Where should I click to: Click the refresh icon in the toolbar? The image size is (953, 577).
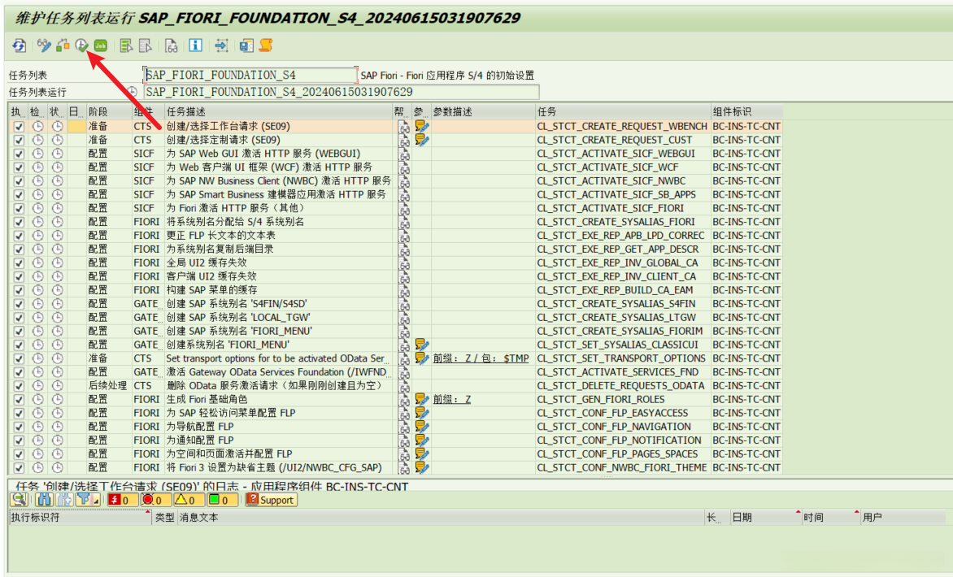(19, 46)
